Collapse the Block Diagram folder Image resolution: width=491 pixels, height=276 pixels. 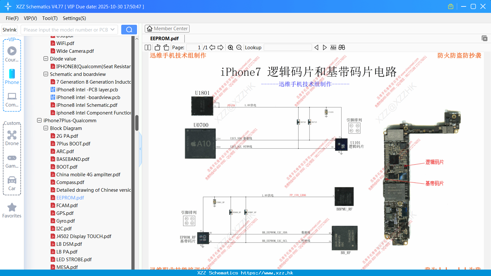[46, 128]
